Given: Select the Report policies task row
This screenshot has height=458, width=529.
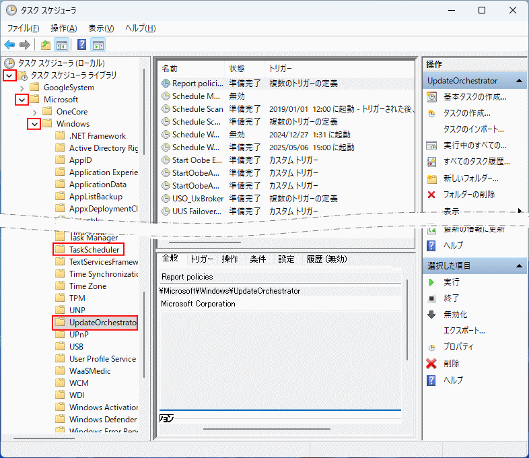Looking at the screenshot, I should 286,84.
